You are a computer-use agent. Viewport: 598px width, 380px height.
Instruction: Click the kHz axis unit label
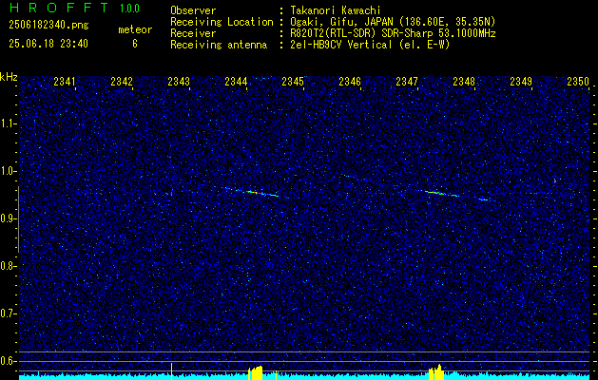click(x=9, y=77)
